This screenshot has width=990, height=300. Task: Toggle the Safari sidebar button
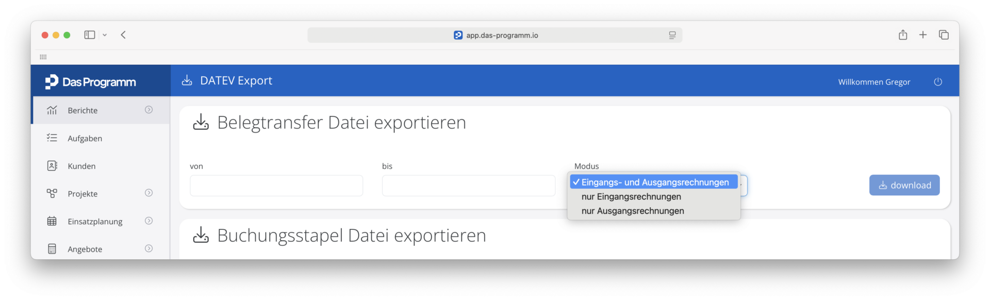(x=90, y=35)
